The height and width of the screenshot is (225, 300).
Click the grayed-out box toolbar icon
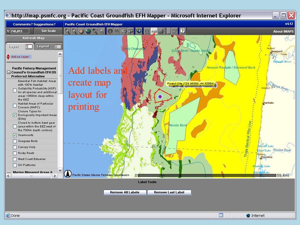[x=174, y=31]
